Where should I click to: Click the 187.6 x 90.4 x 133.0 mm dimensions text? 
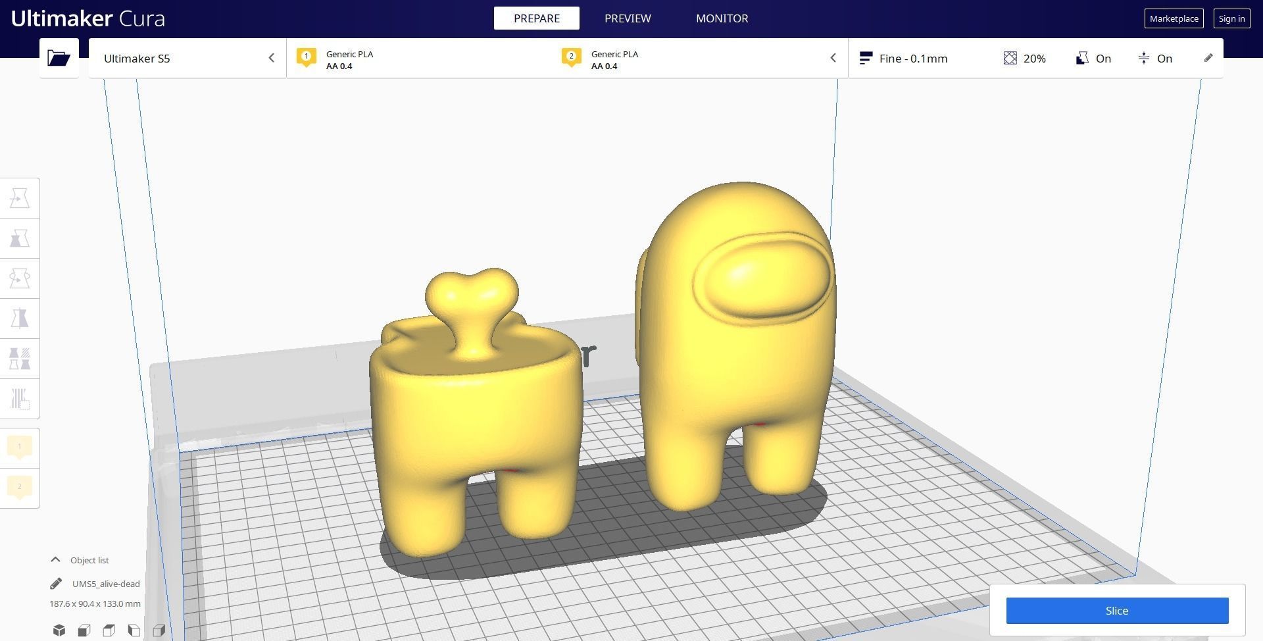click(x=95, y=603)
